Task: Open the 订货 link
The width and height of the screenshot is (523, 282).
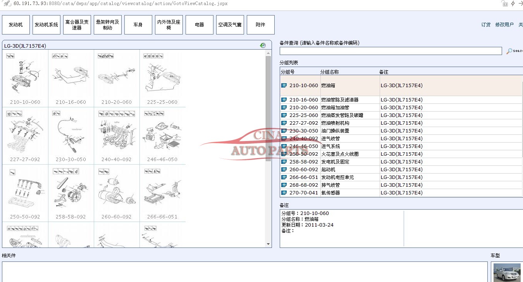Action: [486, 25]
